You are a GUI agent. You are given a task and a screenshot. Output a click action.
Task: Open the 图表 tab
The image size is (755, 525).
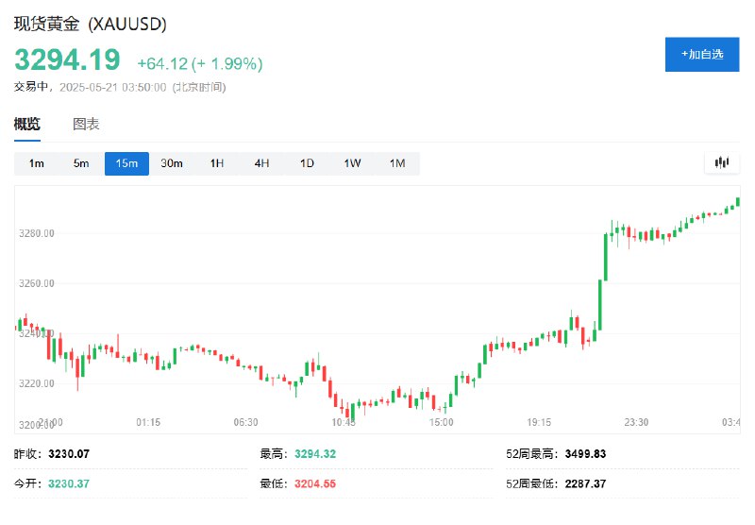[86, 125]
